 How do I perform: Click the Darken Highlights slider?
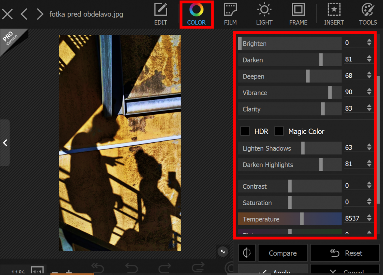point(290,164)
